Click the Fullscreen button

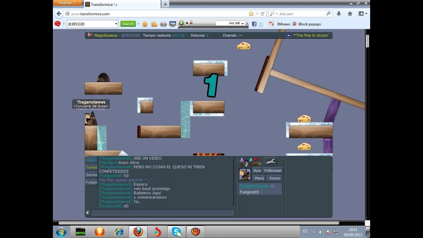click(273, 171)
